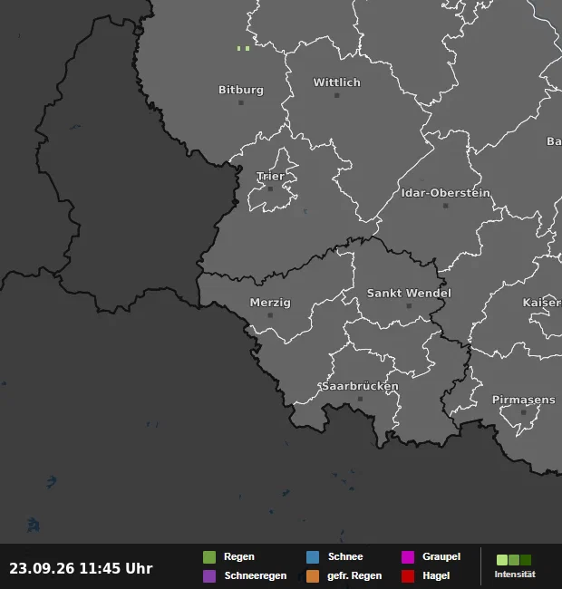This screenshot has width=562, height=589.
Task: Click the Intensität legend label
Action: (515, 575)
